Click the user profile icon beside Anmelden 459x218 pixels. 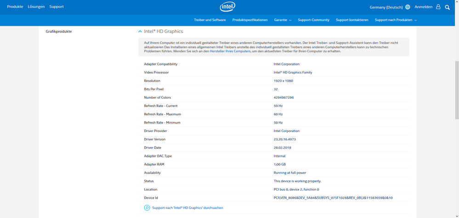coord(438,7)
